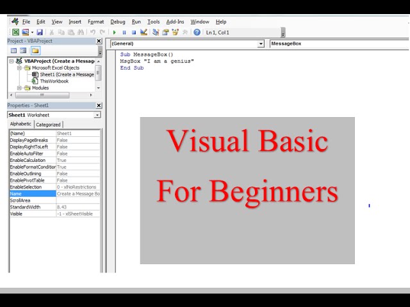Open the Tools menu
This screenshot has width=410, height=307.
154,22
